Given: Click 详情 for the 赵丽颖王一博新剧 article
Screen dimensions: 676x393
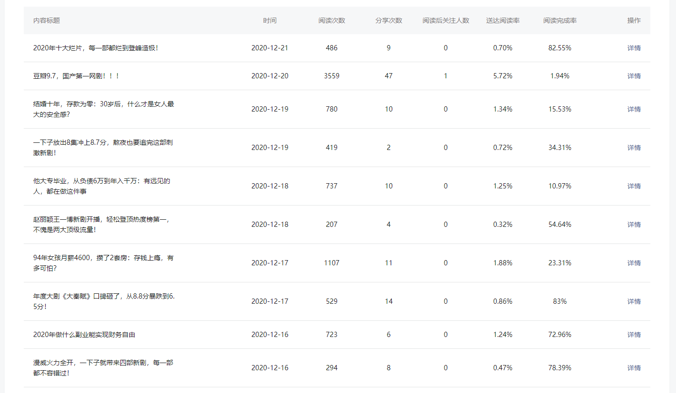Looking at the screenshot, I should (634, 225).
